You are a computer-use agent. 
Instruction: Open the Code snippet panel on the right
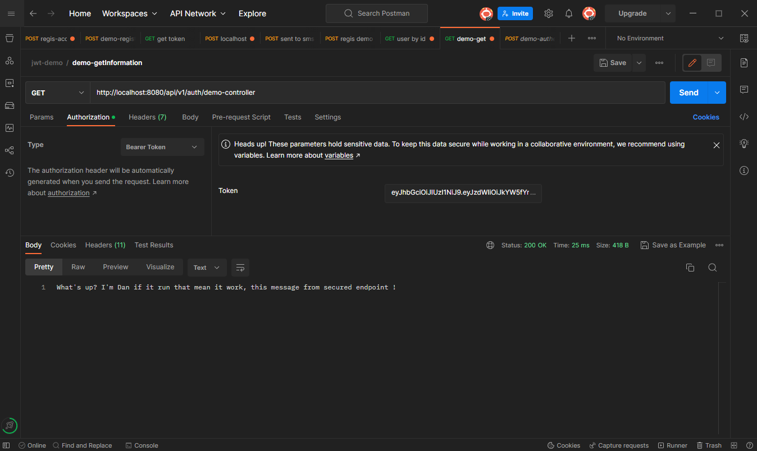click(x=744, y=116)
